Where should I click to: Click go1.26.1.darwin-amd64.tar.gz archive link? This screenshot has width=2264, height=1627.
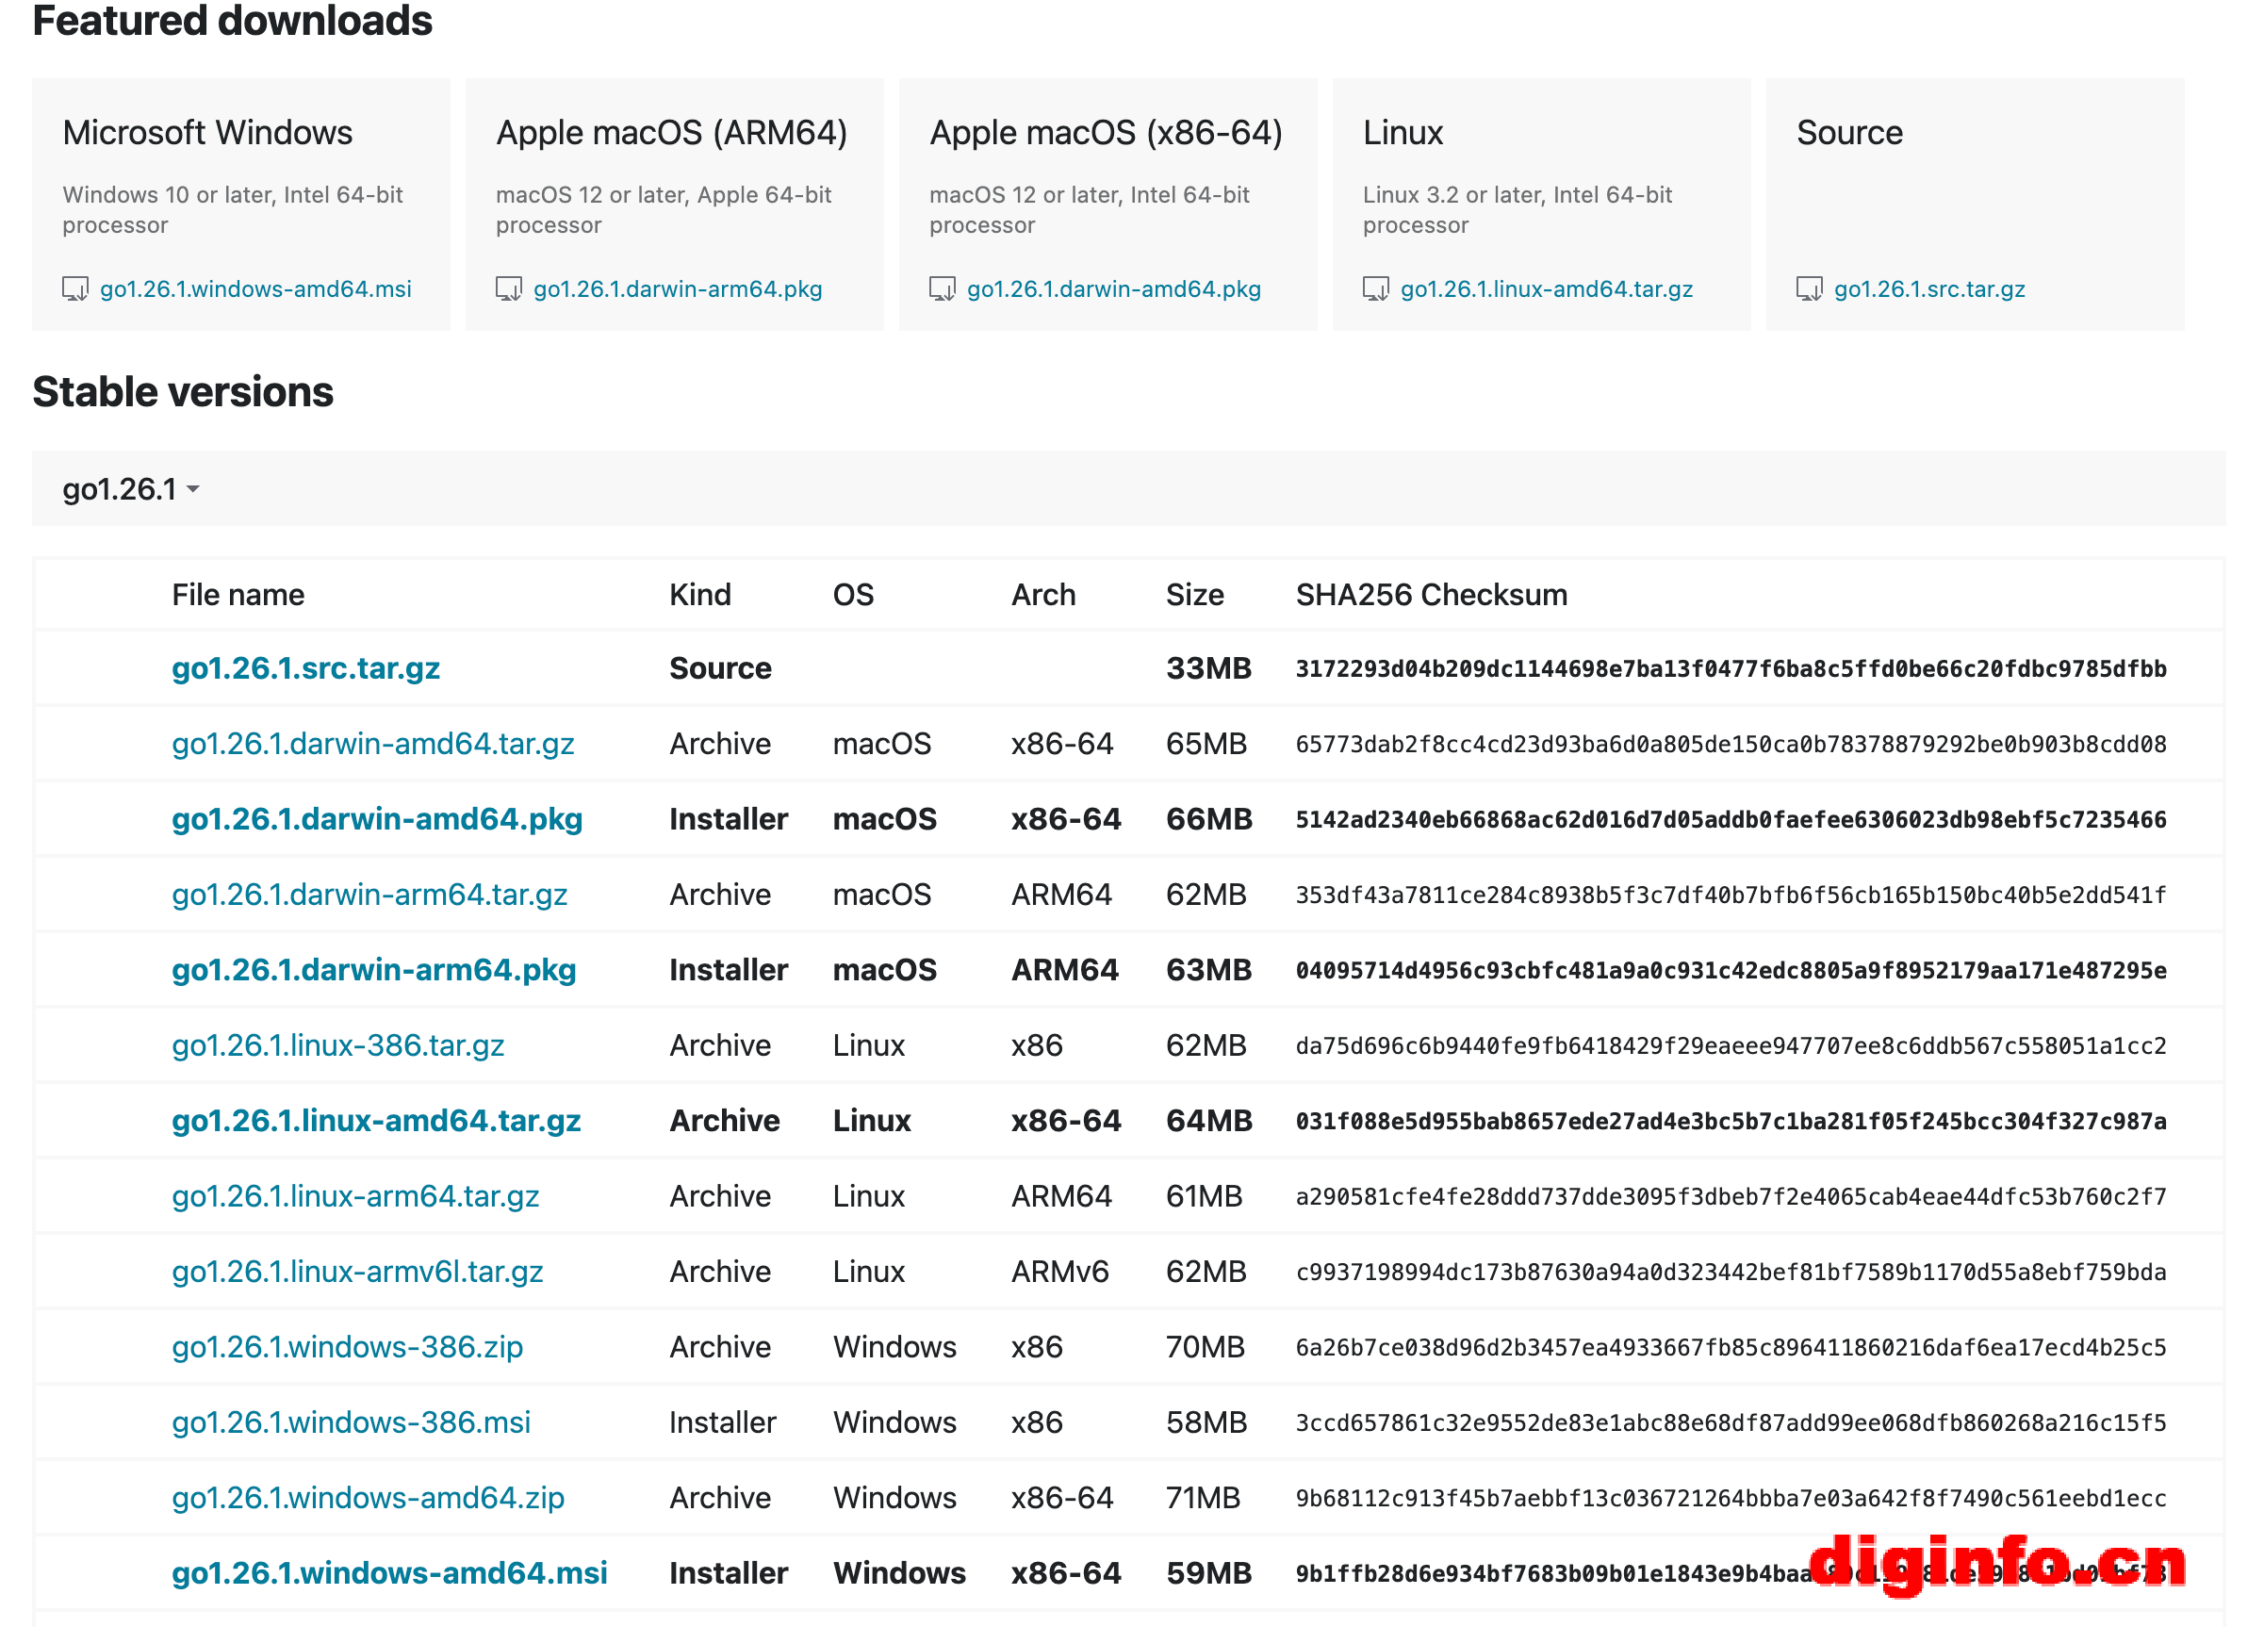point(372,744)
